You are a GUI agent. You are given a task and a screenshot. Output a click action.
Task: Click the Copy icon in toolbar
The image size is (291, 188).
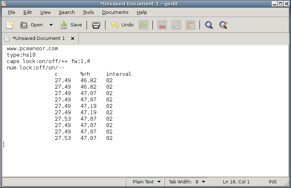click(x=176, y=25)
